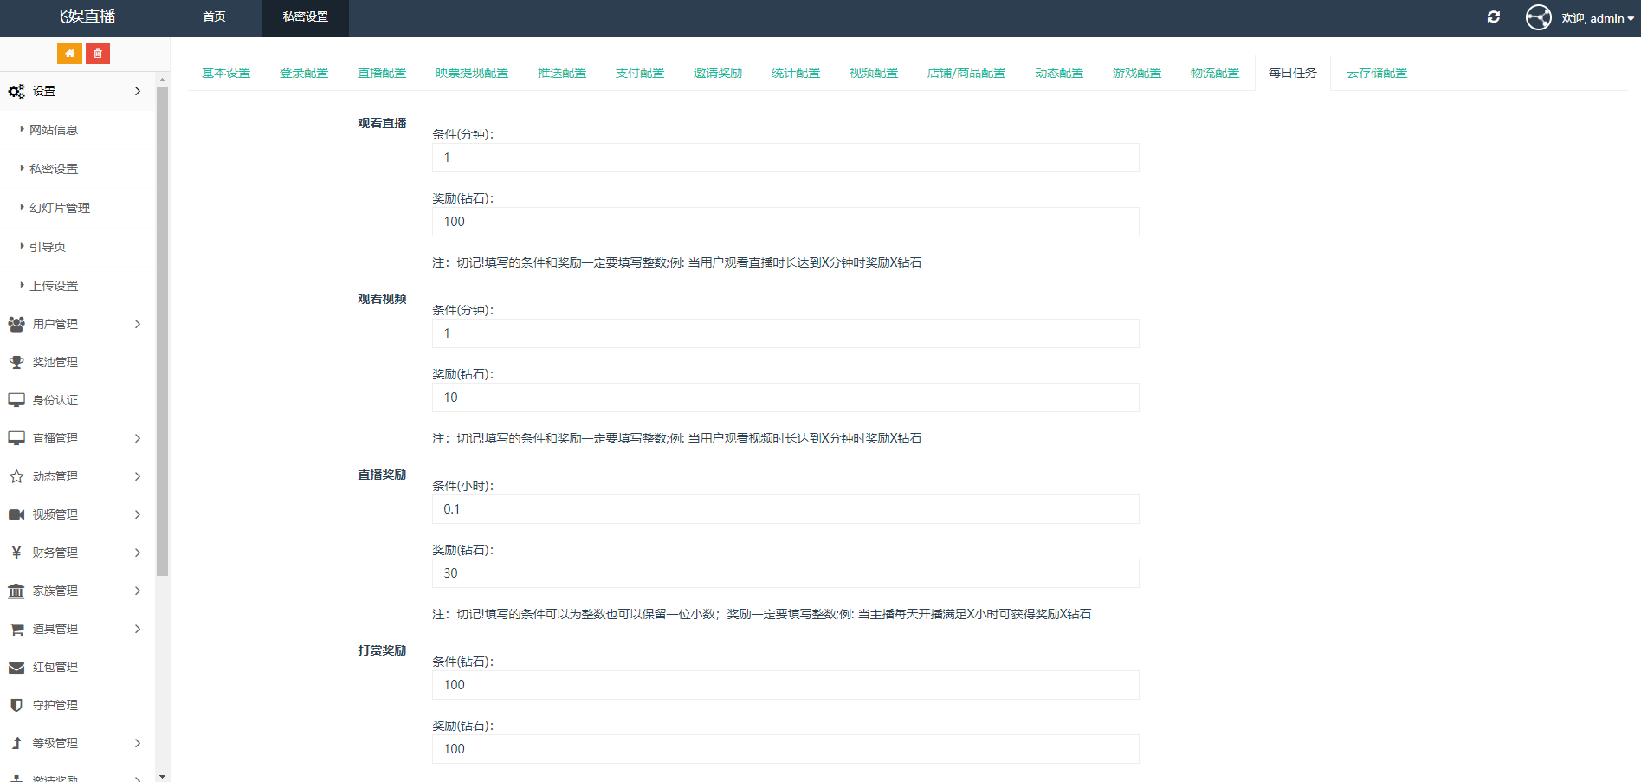Viewport: 1641px width, 782px height.
Task: Click the 观看直播 条件(分钟) input field
Action: [785, 158]
